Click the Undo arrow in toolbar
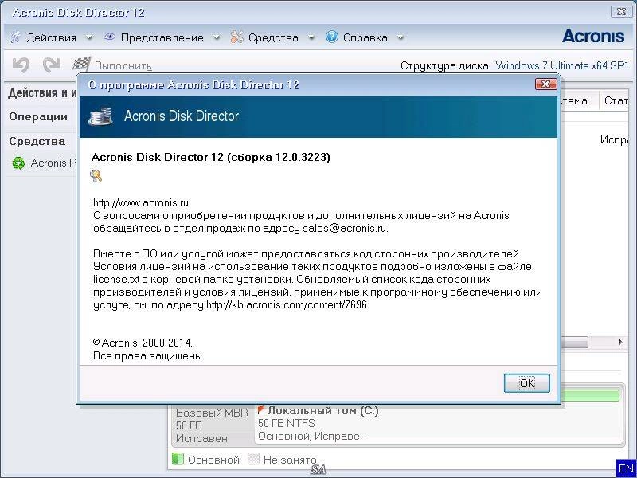Screen dimensions: 637x478 click(21, 65)
